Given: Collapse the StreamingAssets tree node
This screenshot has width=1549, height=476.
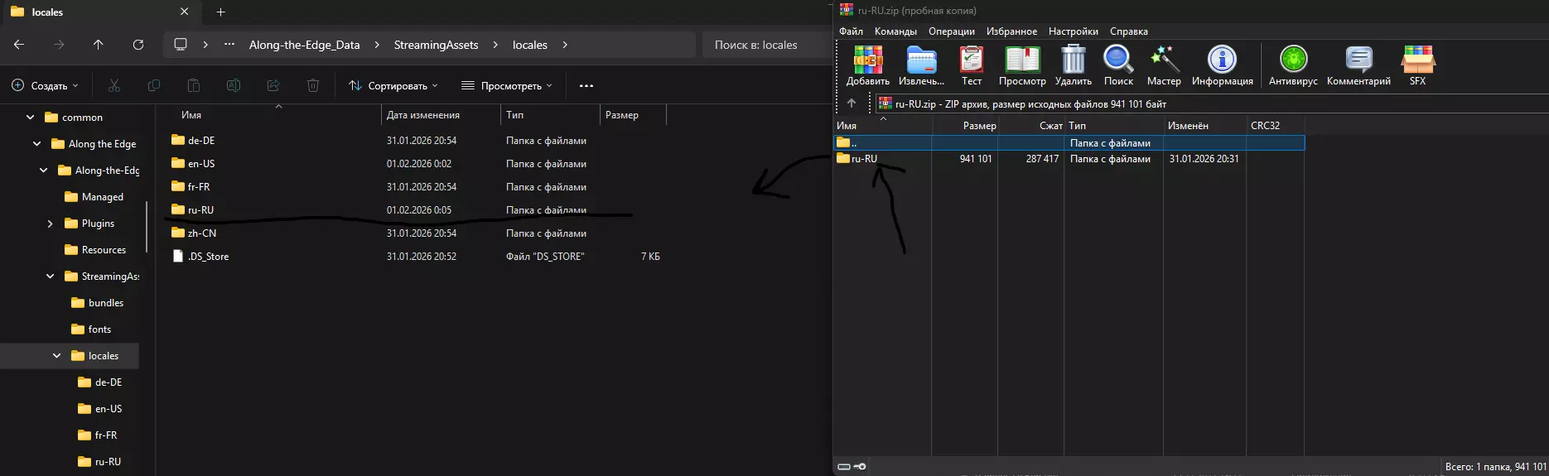Looking at the screenshot, I should pyautogui.click(x=51, y=276).
